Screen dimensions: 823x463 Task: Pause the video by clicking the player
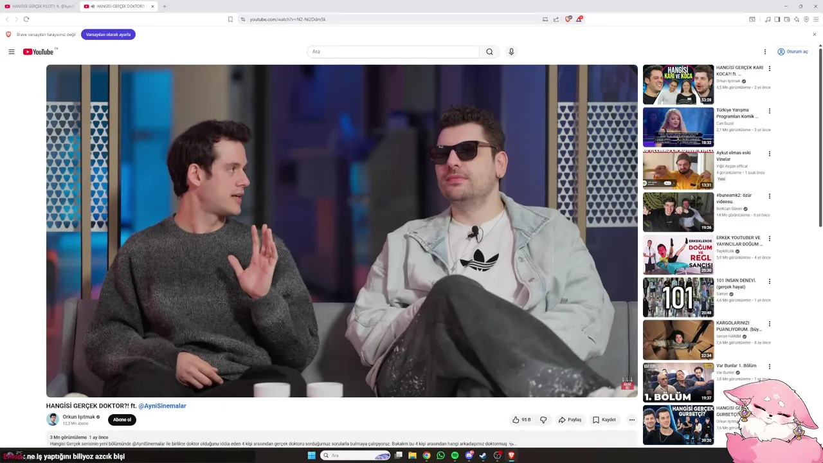click(342, 231)
